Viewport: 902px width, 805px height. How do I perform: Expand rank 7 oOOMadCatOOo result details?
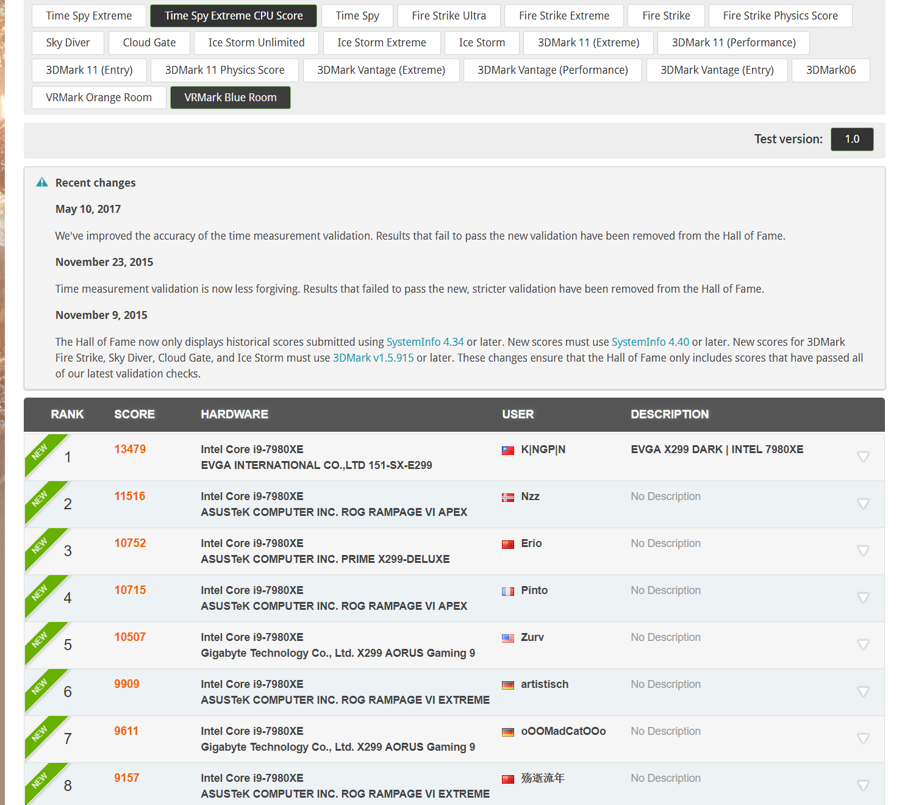tap(863, 739)
